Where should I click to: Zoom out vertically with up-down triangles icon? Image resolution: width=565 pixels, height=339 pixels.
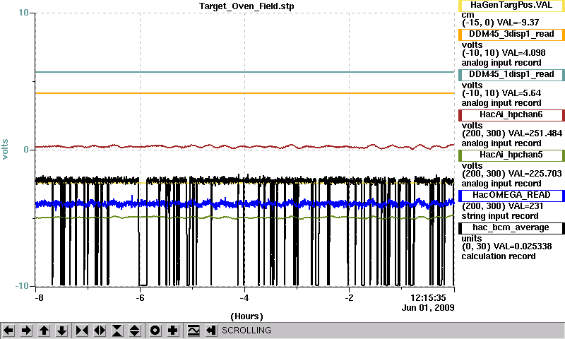click(135, 331)
